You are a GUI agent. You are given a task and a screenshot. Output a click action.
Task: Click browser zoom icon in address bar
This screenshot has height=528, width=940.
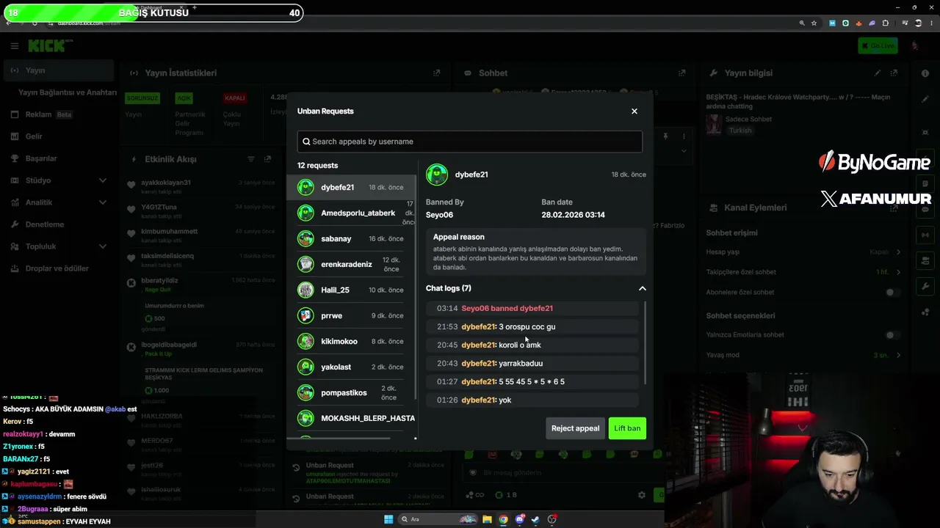tap(802, 23)
